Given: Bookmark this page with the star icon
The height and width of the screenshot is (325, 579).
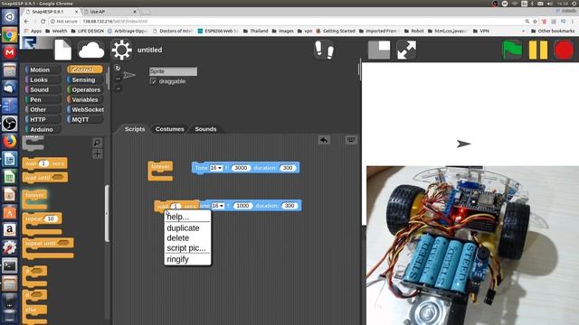Looking at the screenshot, I should coord(535,22).
